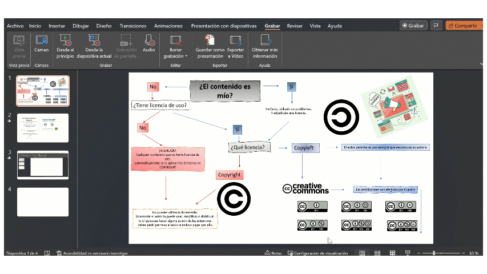This screenshot has height=274, width=487.
Task: Click the Audio recording icon
Action: [x=149, y=43]
